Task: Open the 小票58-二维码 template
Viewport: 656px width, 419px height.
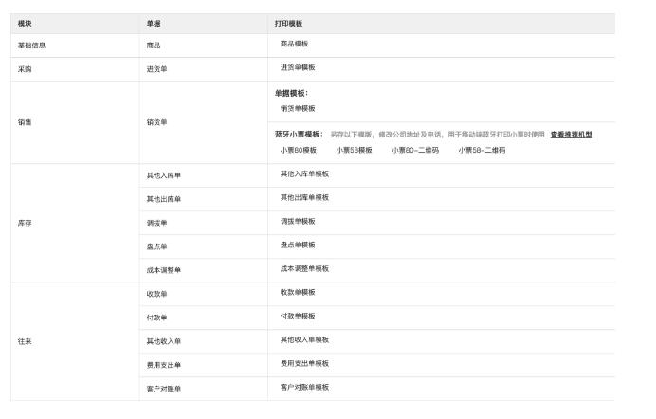Action: [x=482, y=150]
